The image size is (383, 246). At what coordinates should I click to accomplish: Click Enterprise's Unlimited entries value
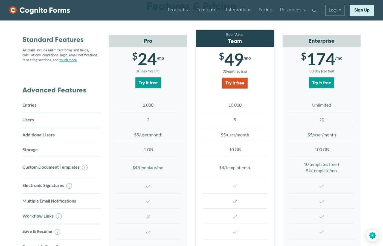click(x=321, y=105)
